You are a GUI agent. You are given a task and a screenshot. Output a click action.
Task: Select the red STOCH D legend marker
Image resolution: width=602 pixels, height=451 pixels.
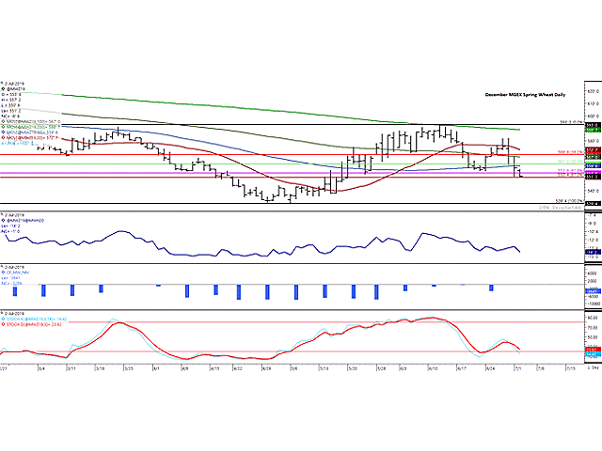point(3,324)
